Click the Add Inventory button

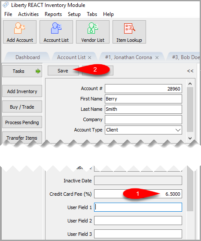pos(22,91)
